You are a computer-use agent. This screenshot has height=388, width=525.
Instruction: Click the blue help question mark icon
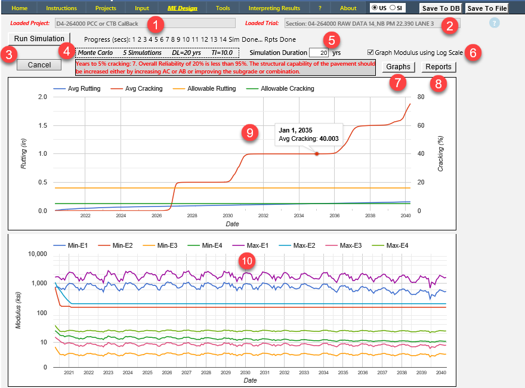494,23
